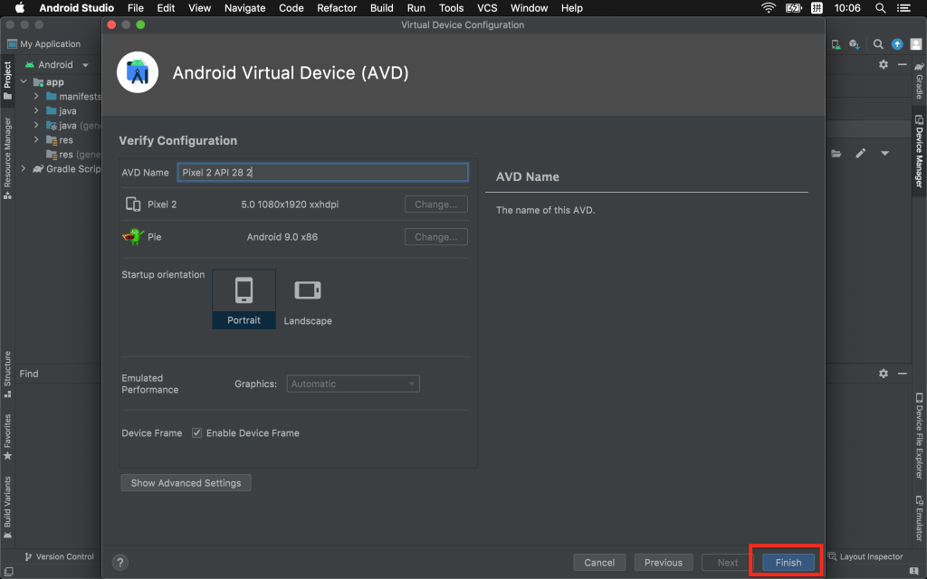Open the Resource Manager side tab
Viewport: 927px width, 579px height.
click(7, 157)
